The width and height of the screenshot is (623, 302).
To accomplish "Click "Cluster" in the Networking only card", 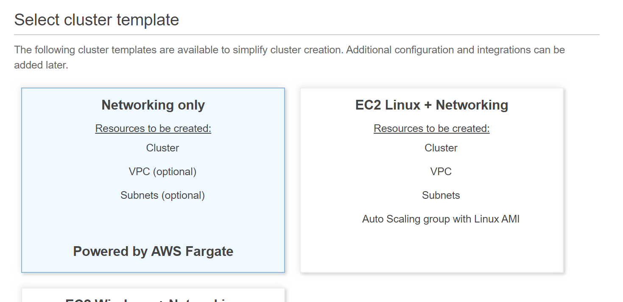I will tap(162, 148).
